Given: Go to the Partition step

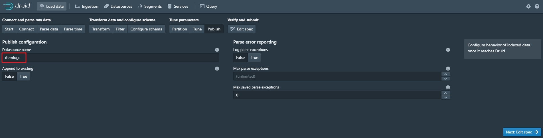Looking at the screenshot, I should pyautogui.click(x=179, y=29).
